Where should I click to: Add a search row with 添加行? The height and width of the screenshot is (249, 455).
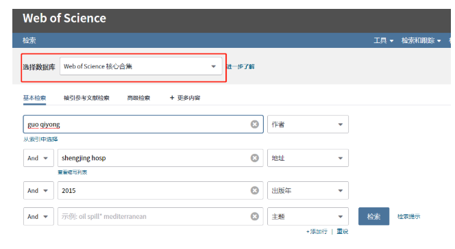coord(317,231)
